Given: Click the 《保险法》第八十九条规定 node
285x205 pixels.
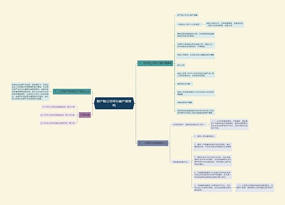Looking at the screenshot, I should pyautogui.click(x=188, y=24).
